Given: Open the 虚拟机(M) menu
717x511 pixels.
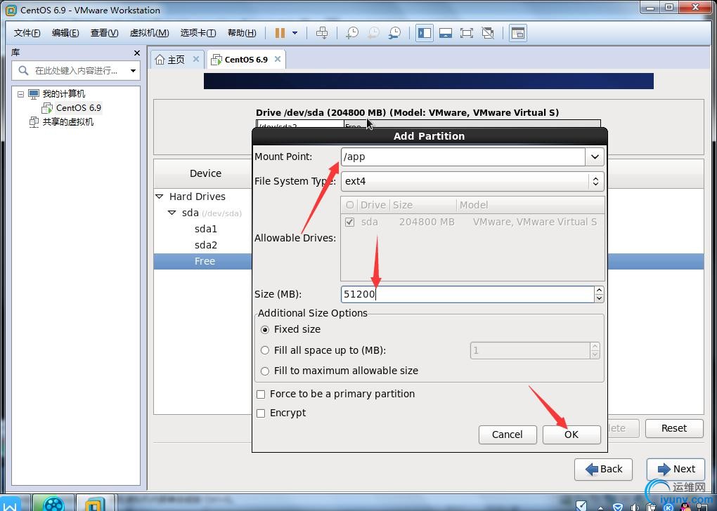Looking at the screenshot, I should [149, 33].
